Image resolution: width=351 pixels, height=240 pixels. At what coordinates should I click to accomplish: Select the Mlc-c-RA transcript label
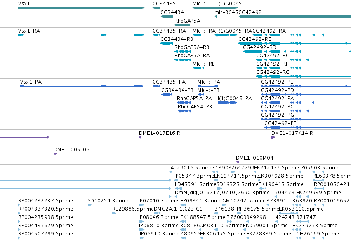[x=204, y=31]
